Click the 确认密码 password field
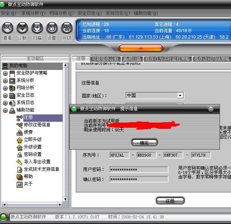The width and height of the screenshot is (231, 224). click(139, 179)
